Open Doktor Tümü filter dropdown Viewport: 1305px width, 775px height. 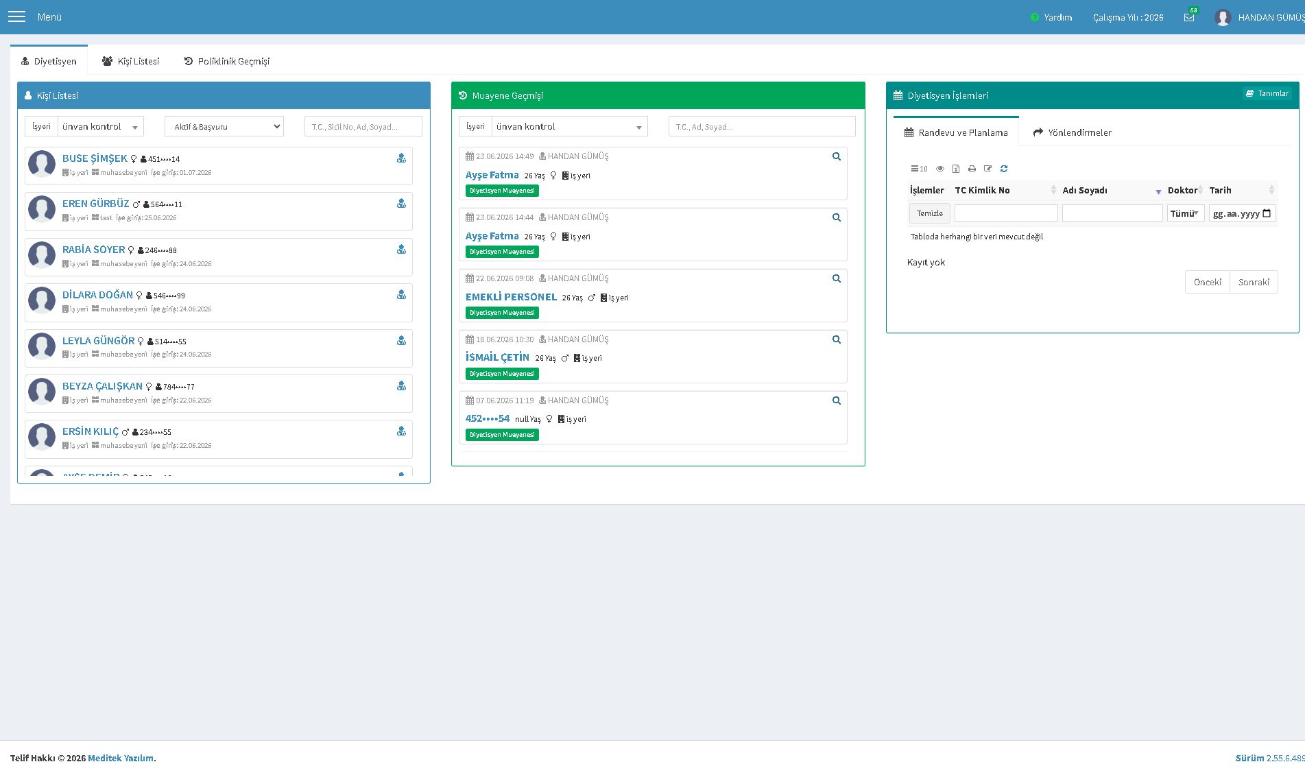[x=1186, y=213]
